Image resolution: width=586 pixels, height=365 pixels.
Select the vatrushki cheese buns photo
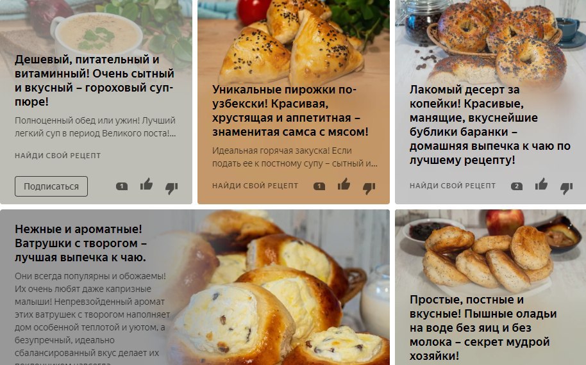coord(276,288)
